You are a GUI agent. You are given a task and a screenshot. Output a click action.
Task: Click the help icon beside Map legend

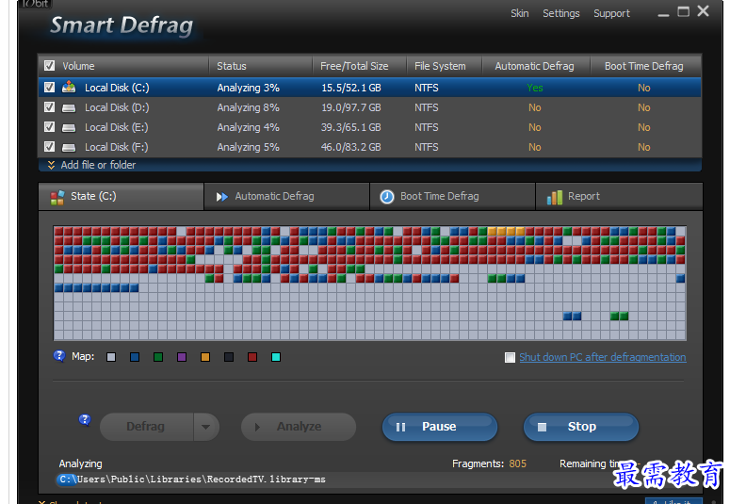point(59,356)
